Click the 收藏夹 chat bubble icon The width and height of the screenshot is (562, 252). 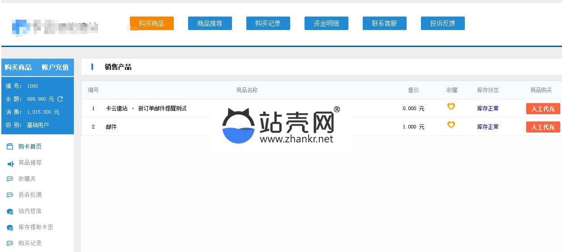(10, 179)
